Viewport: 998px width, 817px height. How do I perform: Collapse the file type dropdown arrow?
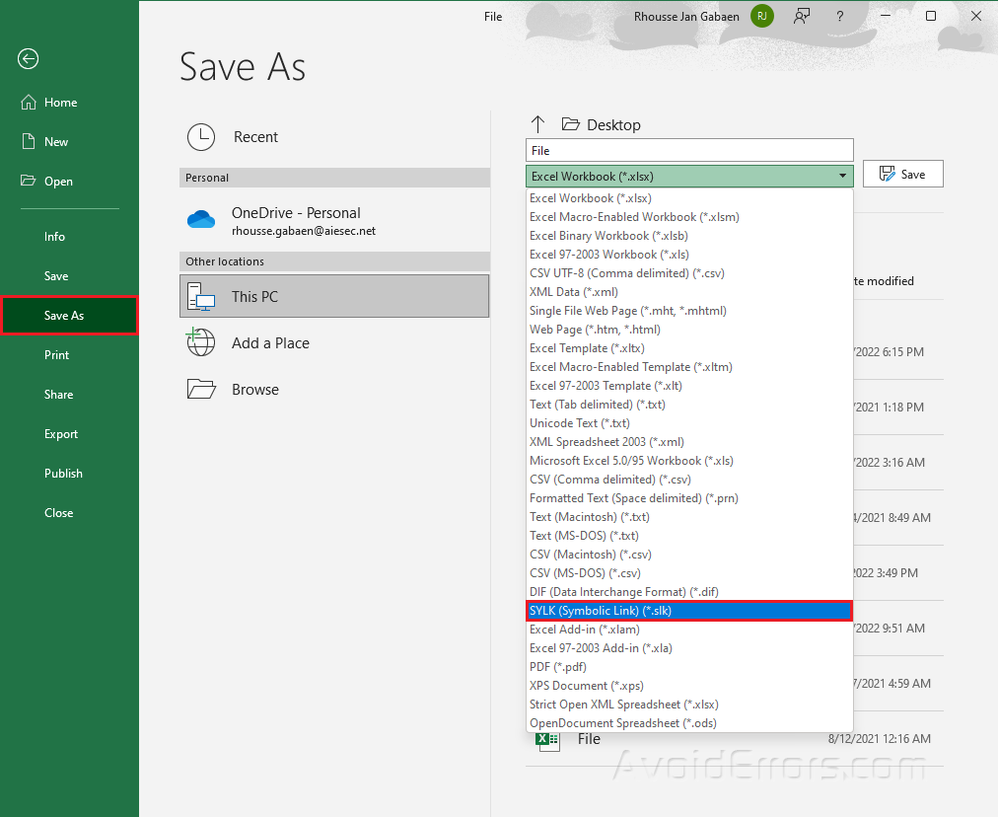pos(842,177)
